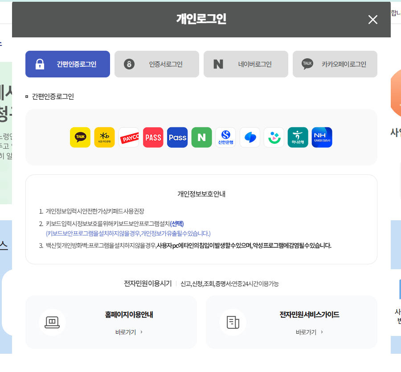Choose the green Naver N authentication icon
The height and width of the screenshot is (372, 401).
[x=201, y=137]
